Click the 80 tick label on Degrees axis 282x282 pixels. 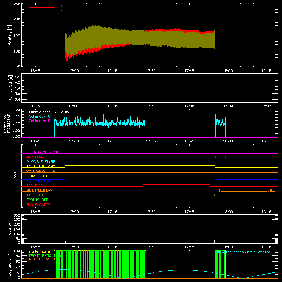18,255
